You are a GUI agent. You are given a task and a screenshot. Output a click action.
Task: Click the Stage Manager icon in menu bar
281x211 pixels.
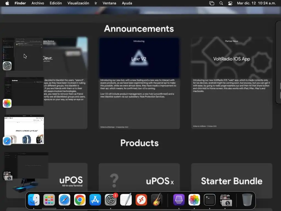tap(212, 3)
